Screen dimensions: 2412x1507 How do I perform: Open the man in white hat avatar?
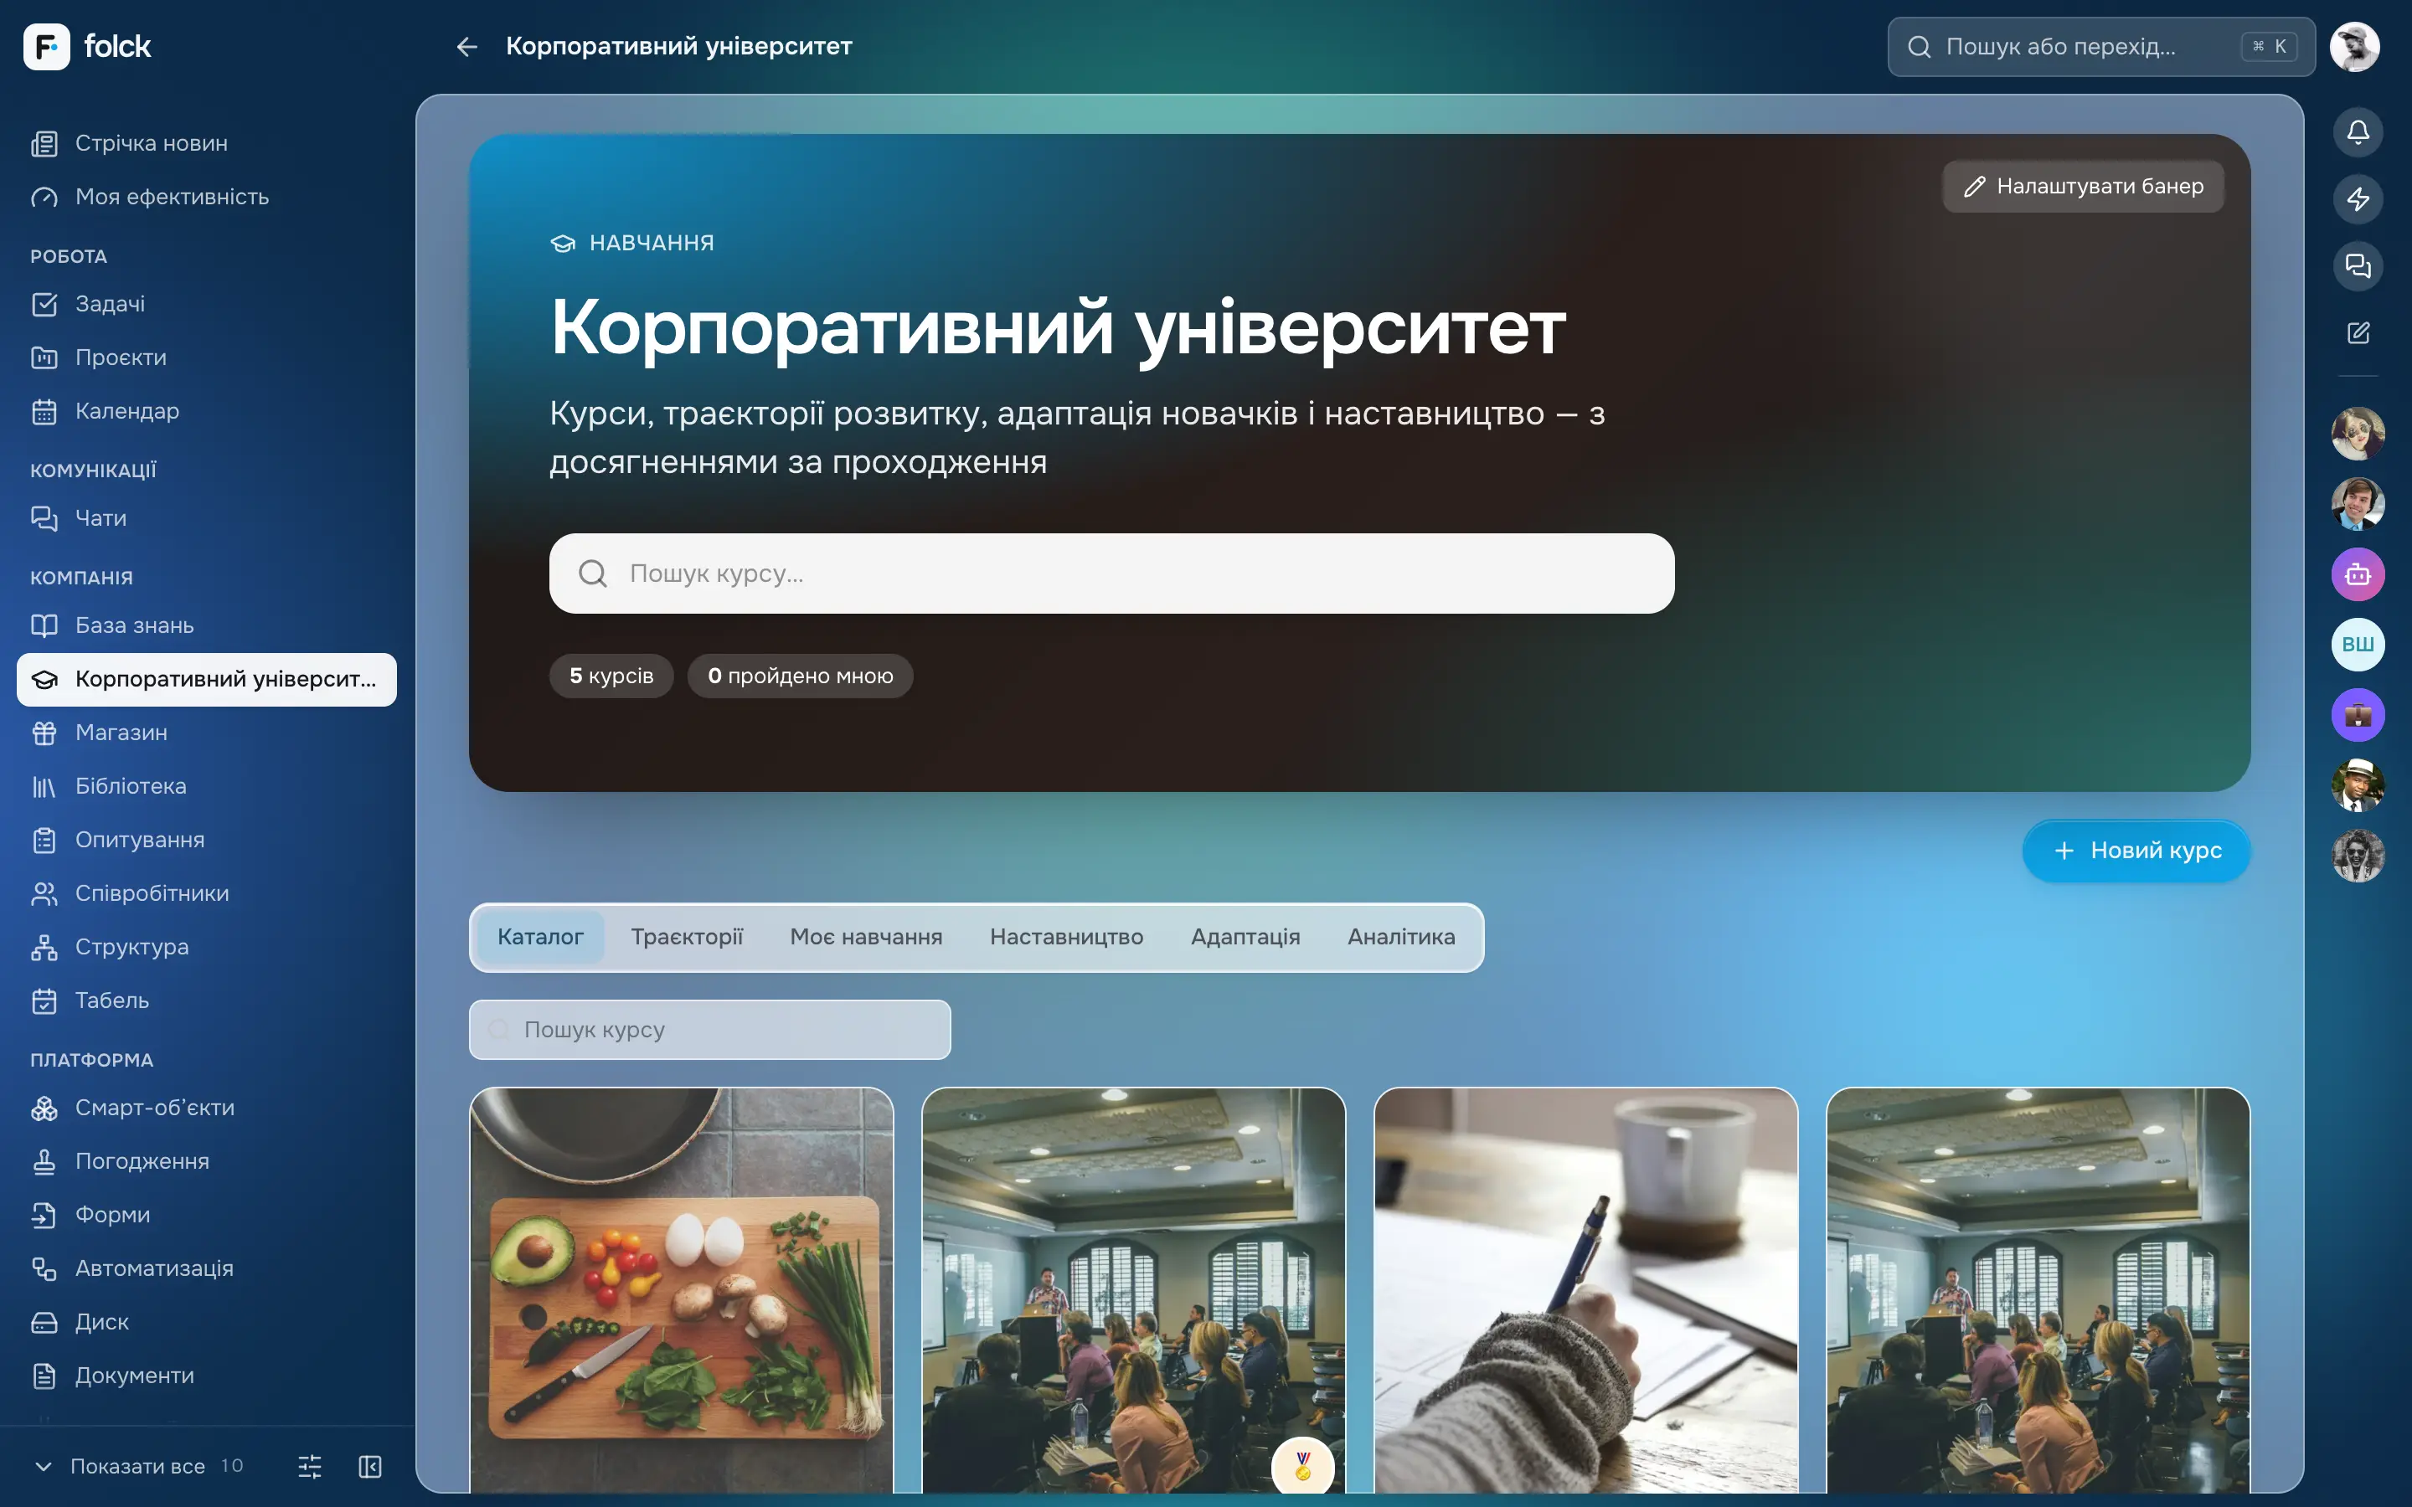pyautogui.click(x=2358, y=785)
